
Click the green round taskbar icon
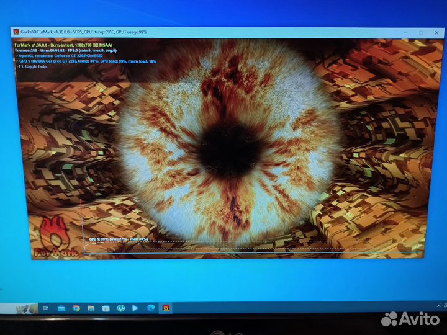[121, 308]
